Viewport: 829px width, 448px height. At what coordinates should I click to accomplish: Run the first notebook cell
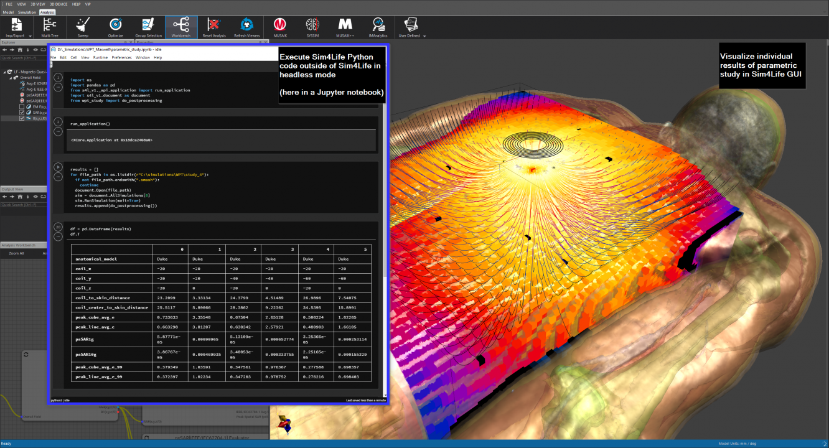point(57,78)
